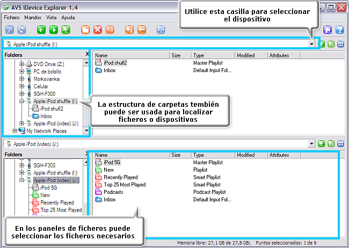Click the refresh devices toolbar icon
349x248 pixels.
(x=22, y=30)
